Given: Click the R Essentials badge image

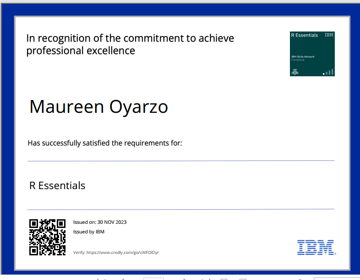Looking at the screenshot, I should point(312,54).
